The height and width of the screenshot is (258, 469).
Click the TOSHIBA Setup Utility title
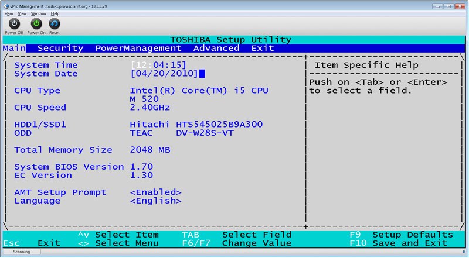[x=230, y=40]
